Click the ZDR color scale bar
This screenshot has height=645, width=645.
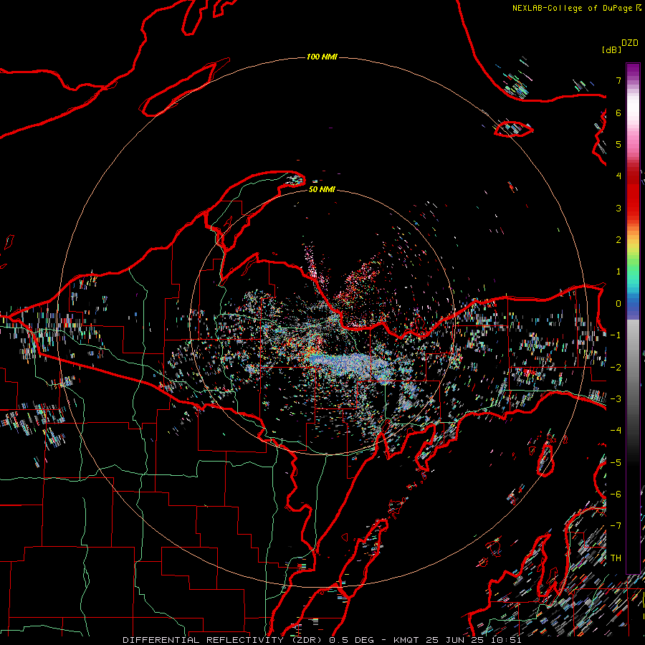click(x=633, y=318)
